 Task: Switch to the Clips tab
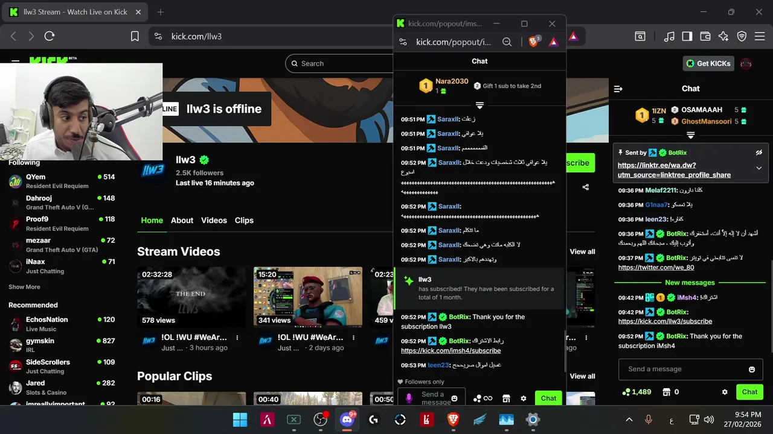pyautogui.click(x=244, y=220)
